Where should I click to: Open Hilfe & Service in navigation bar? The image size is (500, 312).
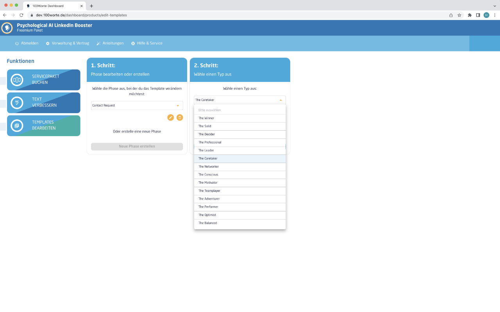(x=147, y=43)
